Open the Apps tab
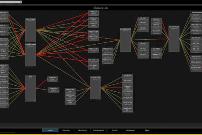 [x=147, y=130]
